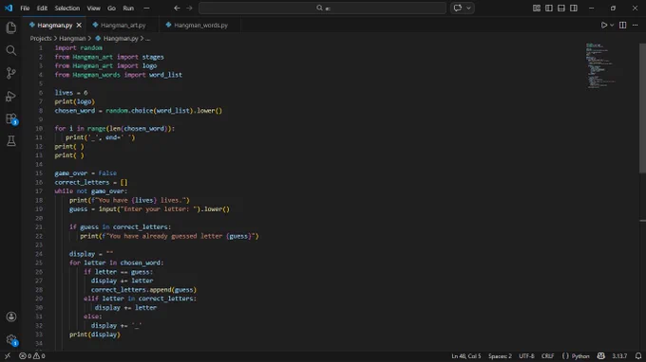Screen dimensions: 646x362
Task: Go back with the left arrow
Action: 177,8
